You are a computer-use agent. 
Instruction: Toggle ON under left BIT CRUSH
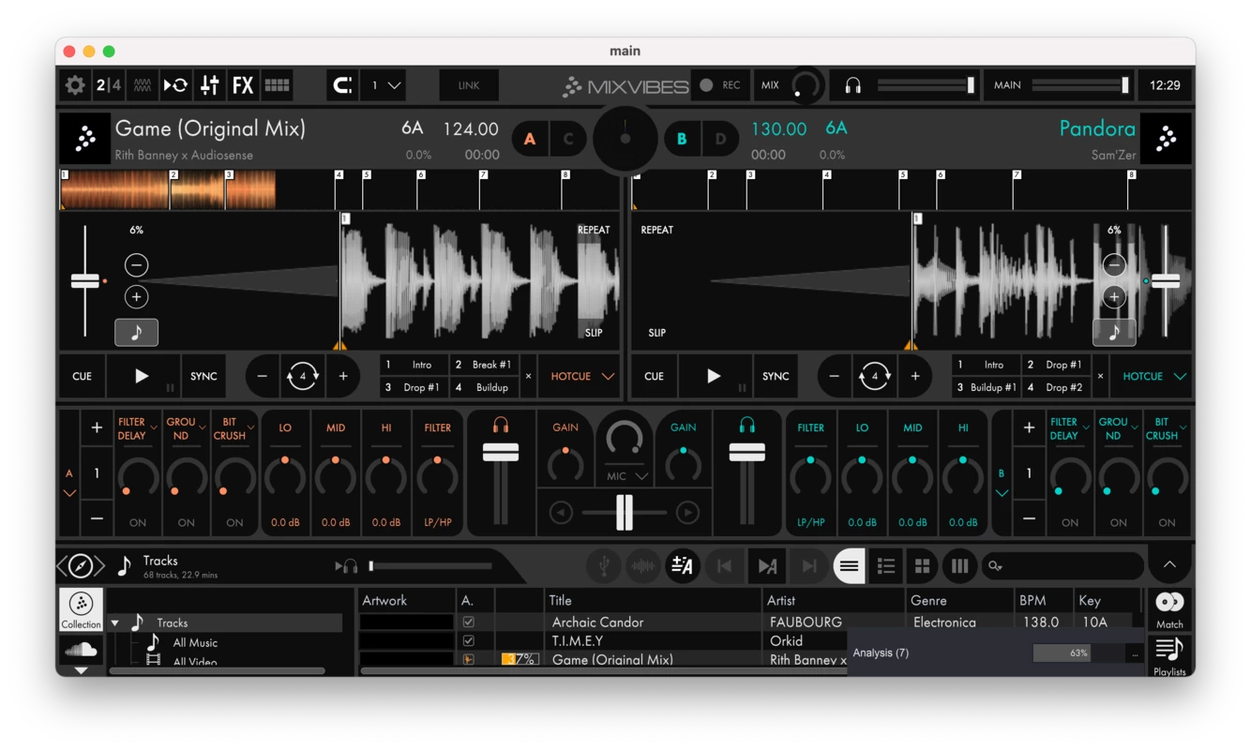point(234,522)
